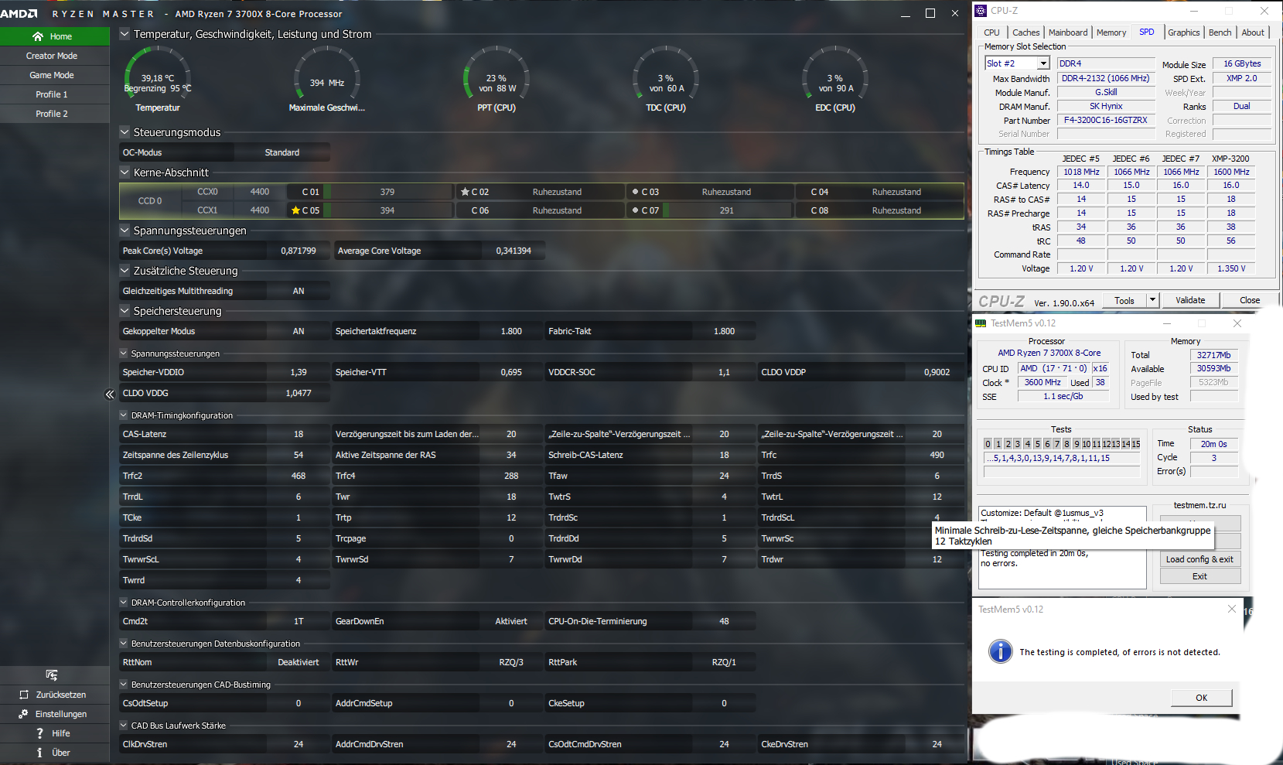The image size is (1283, 765).
Task: Click the Hilfe question mark icon
Action: point(39,733)
